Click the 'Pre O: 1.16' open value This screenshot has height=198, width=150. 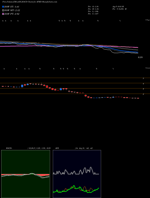point(93,7)
